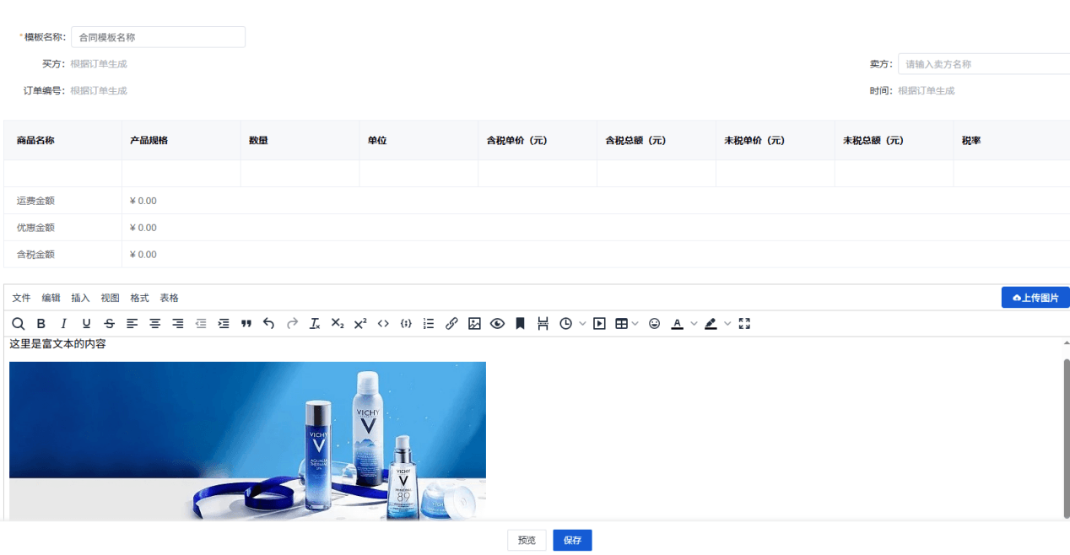Insert image via toolbar icon
Image resolution: width=1070 pixels, height=555 pixels.
pyautogui.click(x=474, y=323)
